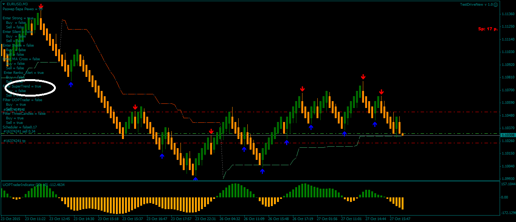Click price scale value 1.10810
Image resolution: width=516 pixels, height=222 pixels.
508,77
